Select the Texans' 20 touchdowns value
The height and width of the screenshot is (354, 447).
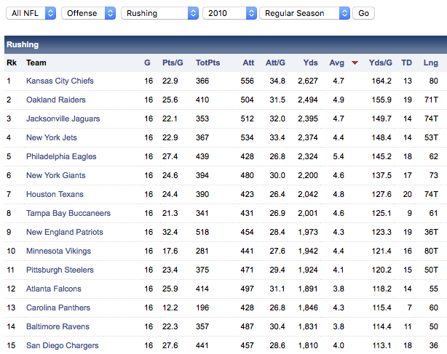coord(408,194)
